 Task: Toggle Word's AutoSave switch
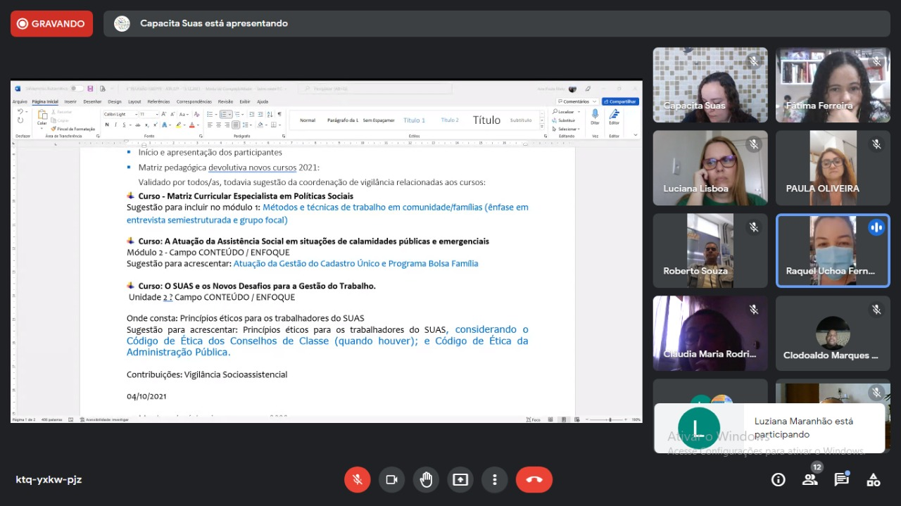(x=76, y=89)
